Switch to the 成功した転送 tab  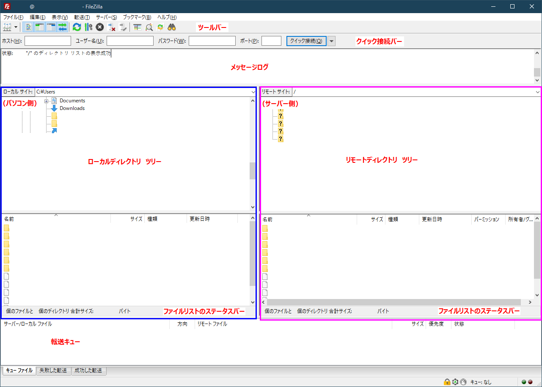coord(88,371)
